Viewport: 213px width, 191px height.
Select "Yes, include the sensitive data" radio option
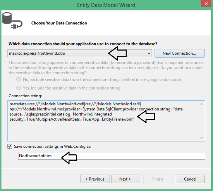pos(19,88)
